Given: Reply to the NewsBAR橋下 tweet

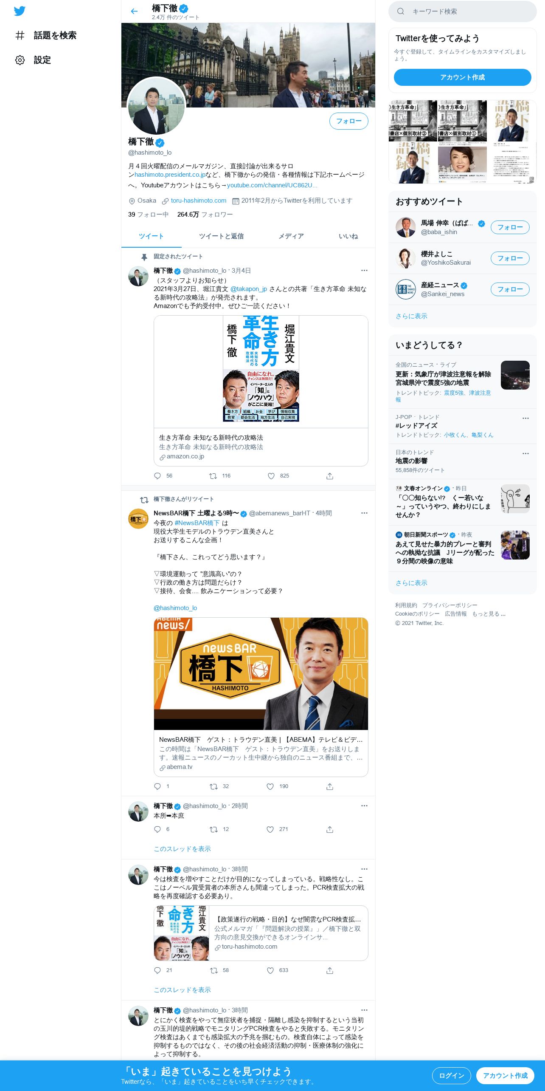Looking at the screenshot, I should tap(157, 786).
